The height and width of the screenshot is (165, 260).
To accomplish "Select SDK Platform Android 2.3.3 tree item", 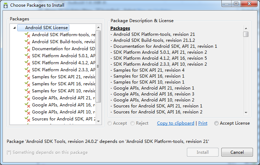I will [x=64, y=70].
